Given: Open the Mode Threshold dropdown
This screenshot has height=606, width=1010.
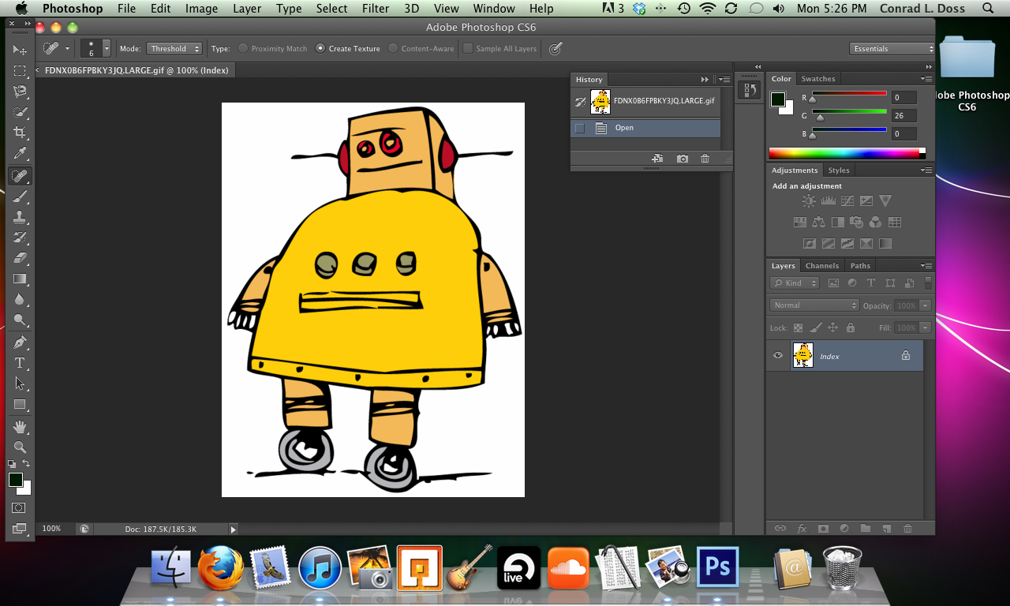Looking at the screenshot, I should click(175, 49).
